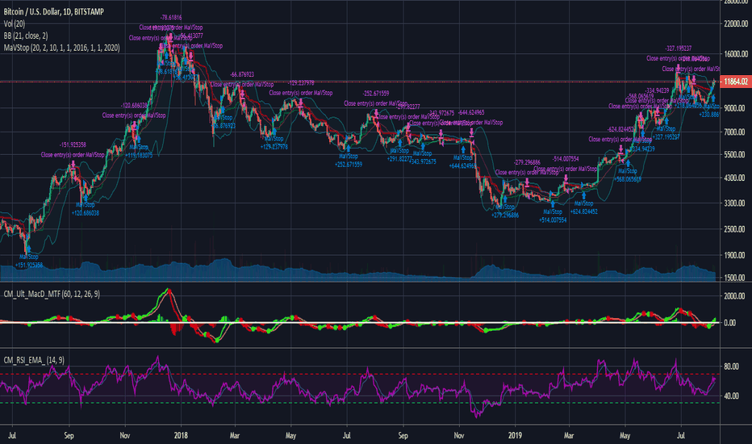Click the -129.237978 close entry label

coord(301,82)
